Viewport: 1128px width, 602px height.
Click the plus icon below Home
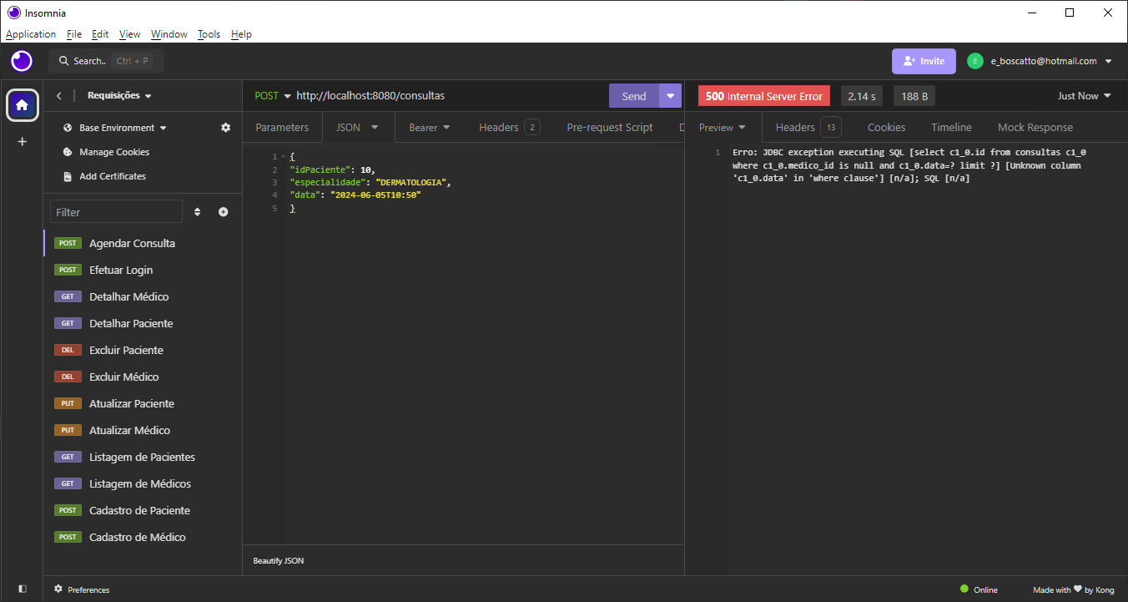pyautogui.click(x=22, y=142)
